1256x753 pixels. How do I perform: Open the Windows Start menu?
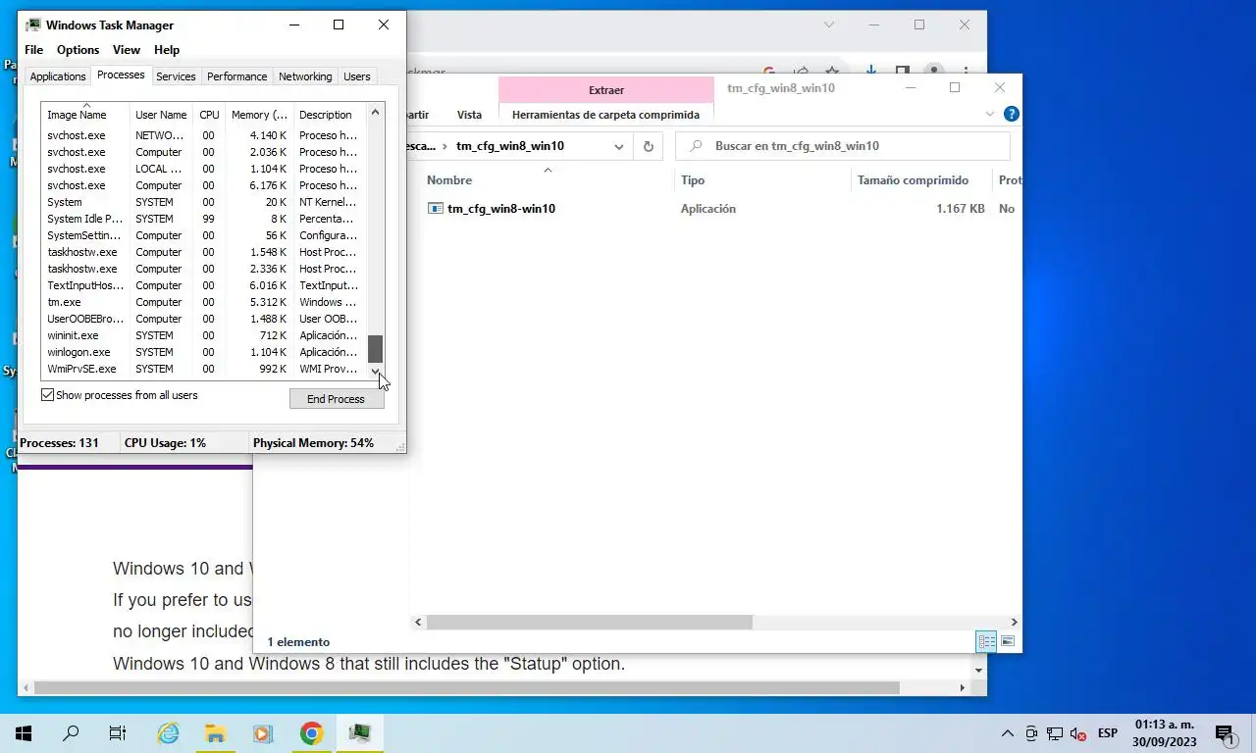[24, 733]
